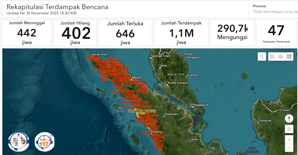The height and width of the screenshot is (155, 298).
Task: Activate the find my location tool
Action: (289, 129)
